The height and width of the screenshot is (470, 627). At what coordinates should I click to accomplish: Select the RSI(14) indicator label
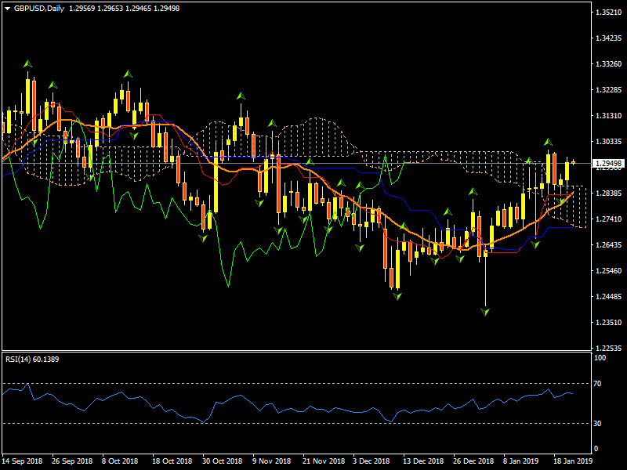pyautogui.click(x=31, y=359)
